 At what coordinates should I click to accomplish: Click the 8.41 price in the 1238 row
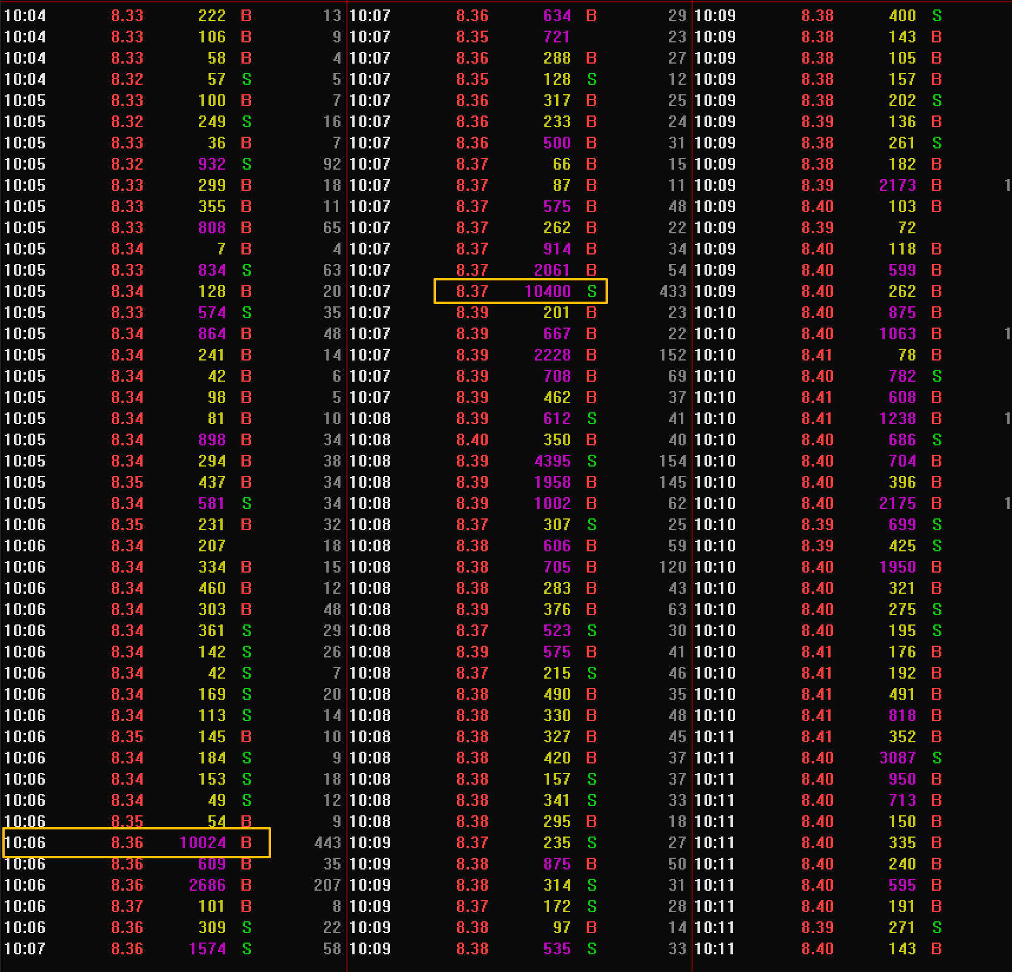tap(818, 418)
